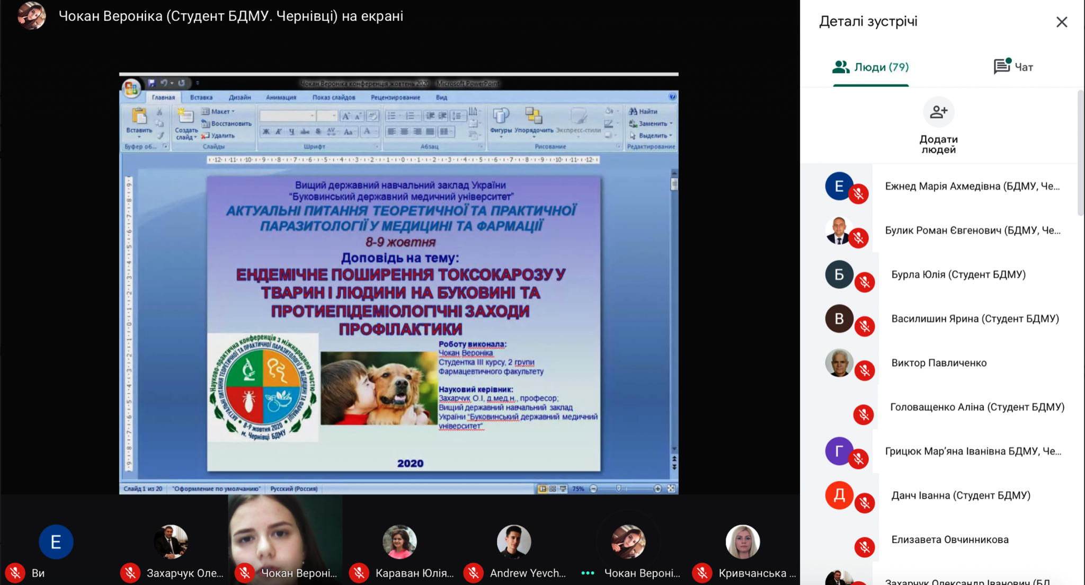Click the Add people icon
The width and height of the screenshot is (1085, 585).
point(938,112)
